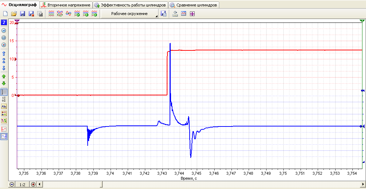Screen dimensions: 366x189
Task: Toggle the blue channel graph view icon
Action: click(4, 136)
